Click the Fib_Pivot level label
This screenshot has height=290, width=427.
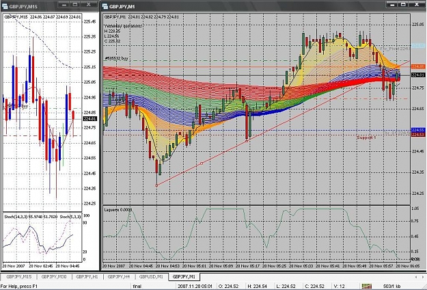tap(395, 49)
